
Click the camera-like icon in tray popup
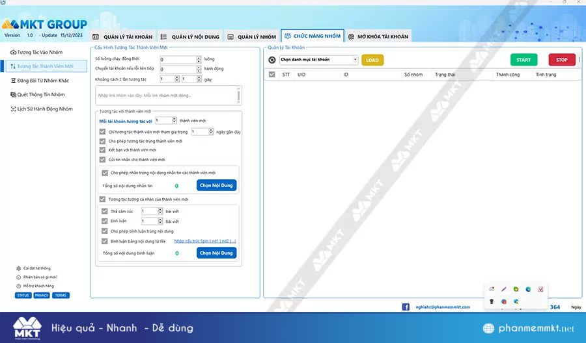492,289
